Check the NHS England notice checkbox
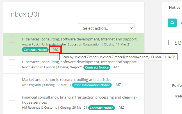Screen dimensions: 182x114 pos(12,80)
